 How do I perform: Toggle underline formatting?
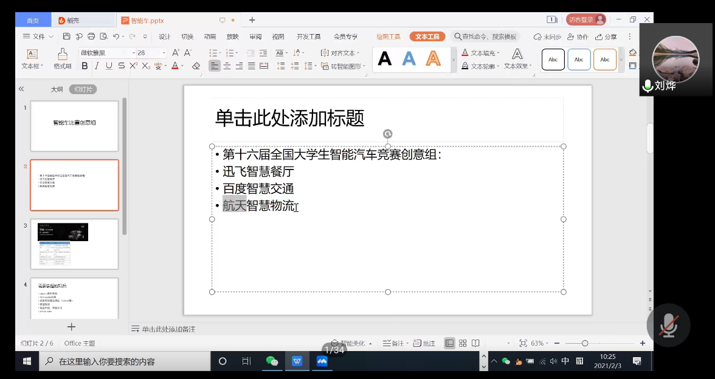(x=109, y=66)
